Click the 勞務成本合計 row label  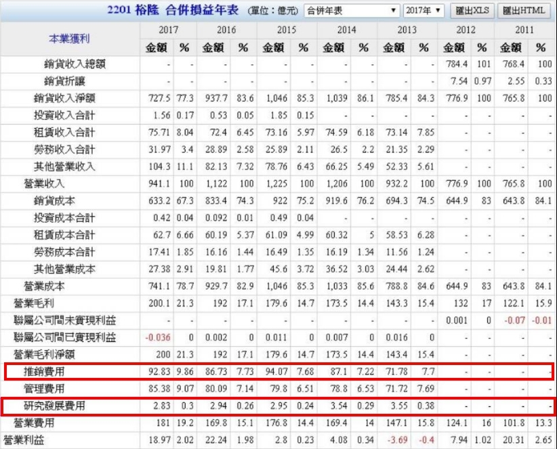click(x=64, y=252)
